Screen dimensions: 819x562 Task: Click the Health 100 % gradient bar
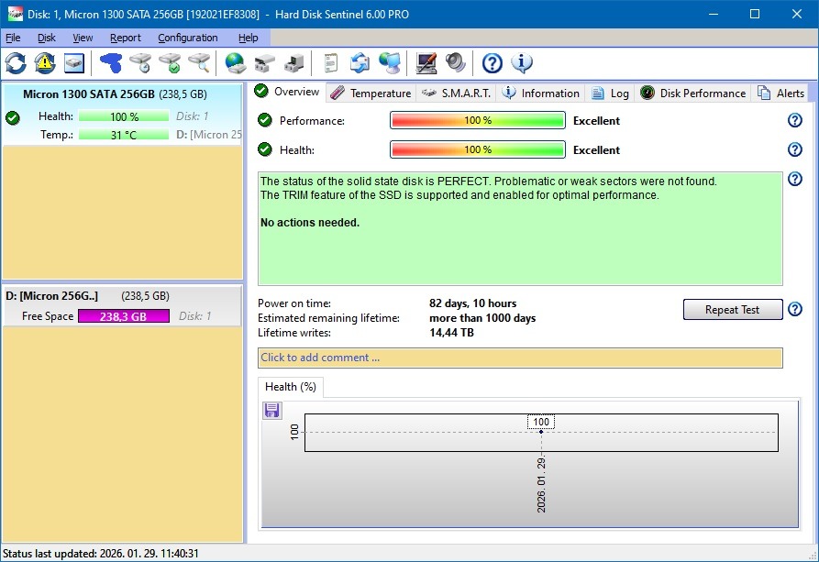pos(478,149)
